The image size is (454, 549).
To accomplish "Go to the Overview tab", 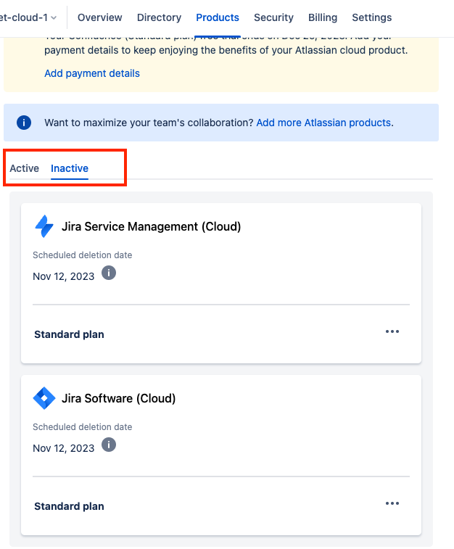I will (100, 17).
